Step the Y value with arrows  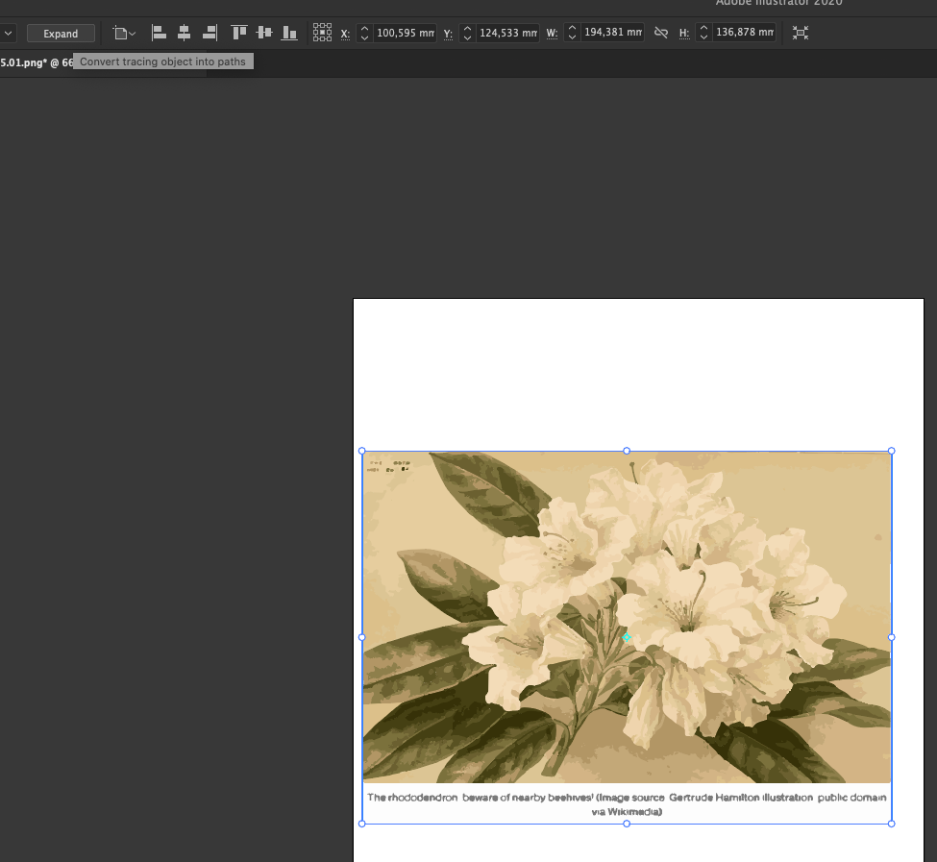[x=468, y=33]
